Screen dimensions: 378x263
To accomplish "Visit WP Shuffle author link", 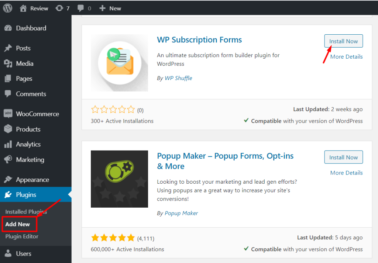I will pyautogui.click(x=178, y=78).
